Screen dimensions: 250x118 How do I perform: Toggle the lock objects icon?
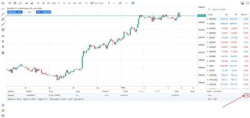3,41
